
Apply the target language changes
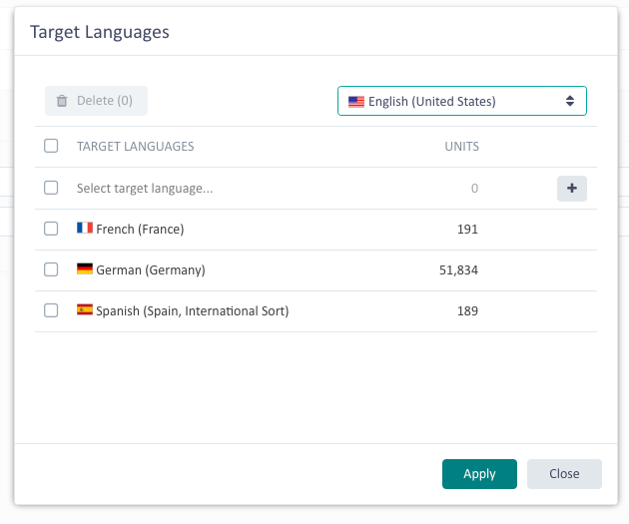tap(479, 474)
